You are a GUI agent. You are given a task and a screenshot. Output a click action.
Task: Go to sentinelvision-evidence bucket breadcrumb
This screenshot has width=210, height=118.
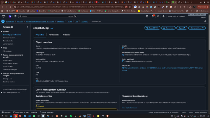click(40, 21)
